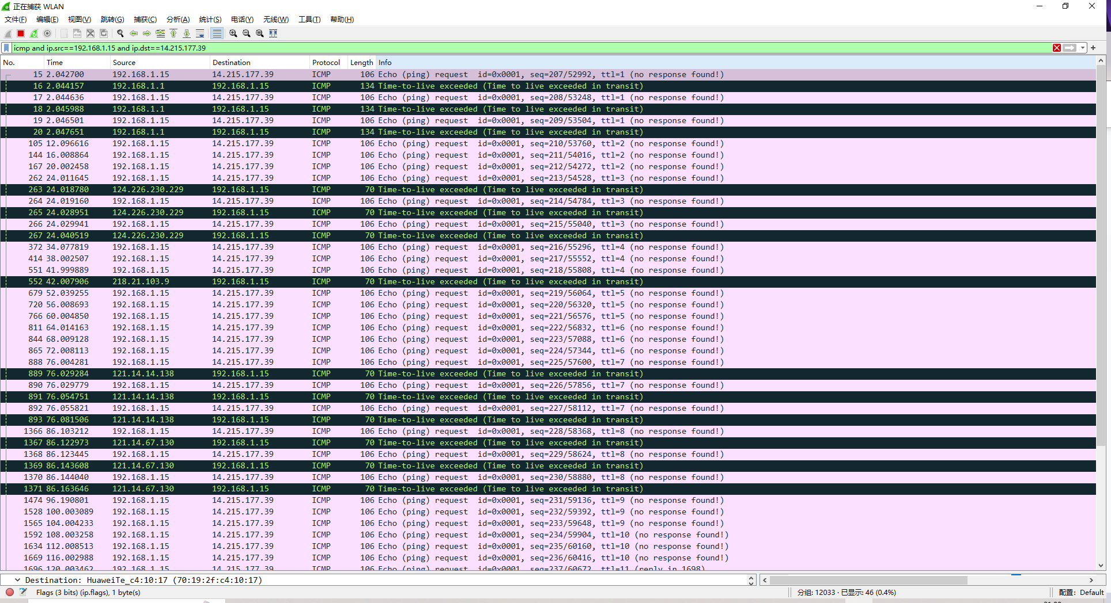Go forward to next packet in history

click(x=147, y=33)
